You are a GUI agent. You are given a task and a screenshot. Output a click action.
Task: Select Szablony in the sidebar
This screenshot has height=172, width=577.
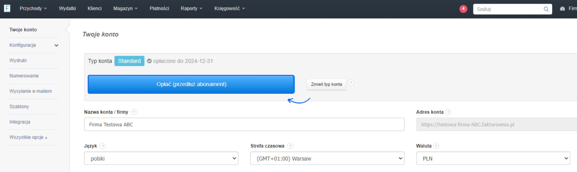[19, 106]
